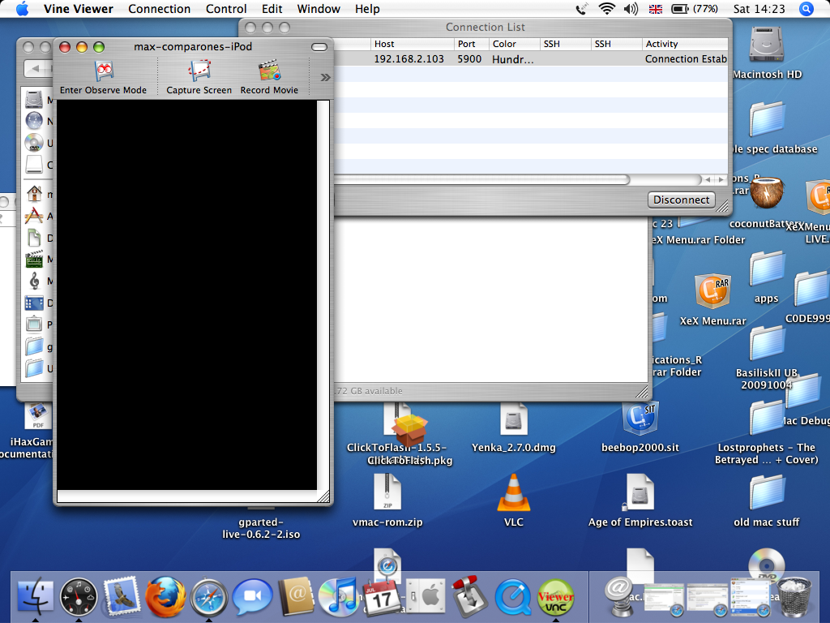Image resolution: width=830 pixels, height=623 pixels.
Task: Open the Control menu
Action: pos(226,9)
